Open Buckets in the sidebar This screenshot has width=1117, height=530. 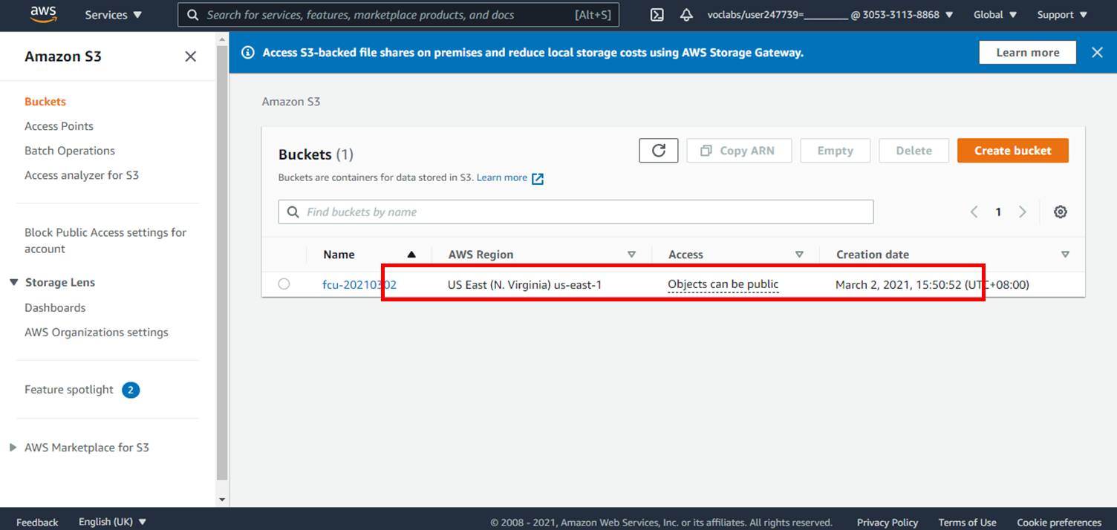click(x=45, y=102)
